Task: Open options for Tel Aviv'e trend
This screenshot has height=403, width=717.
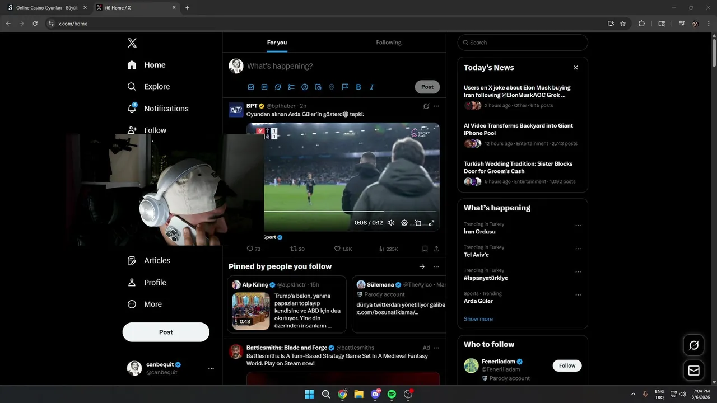Action: (x=578, y=249)
